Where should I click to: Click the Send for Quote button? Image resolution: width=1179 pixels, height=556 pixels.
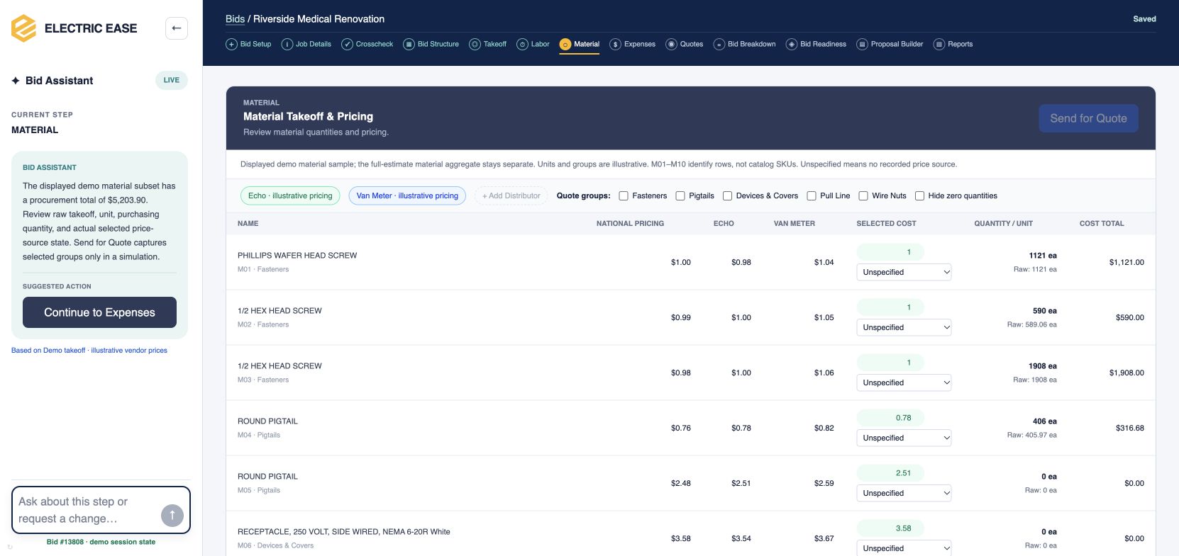coord(1088,118)
